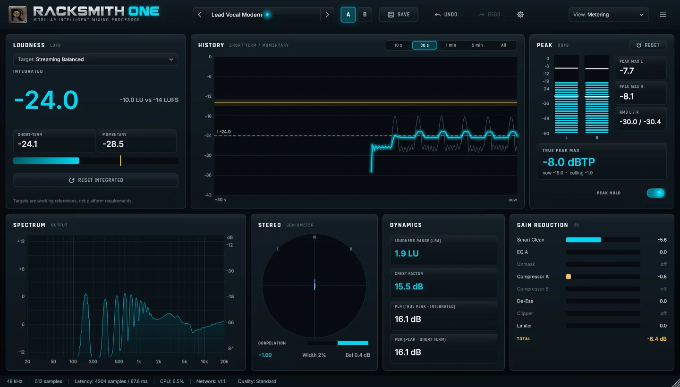Select the All history range

coord(504,45)
